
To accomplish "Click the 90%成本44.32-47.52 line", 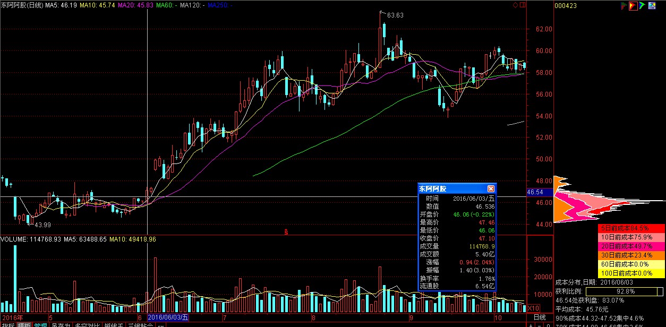I will pyautogui.click(x=600, y=318).
